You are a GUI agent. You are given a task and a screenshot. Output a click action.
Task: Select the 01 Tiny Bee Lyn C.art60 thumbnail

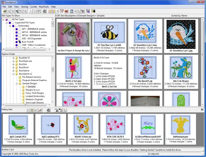tap(109, 36)
